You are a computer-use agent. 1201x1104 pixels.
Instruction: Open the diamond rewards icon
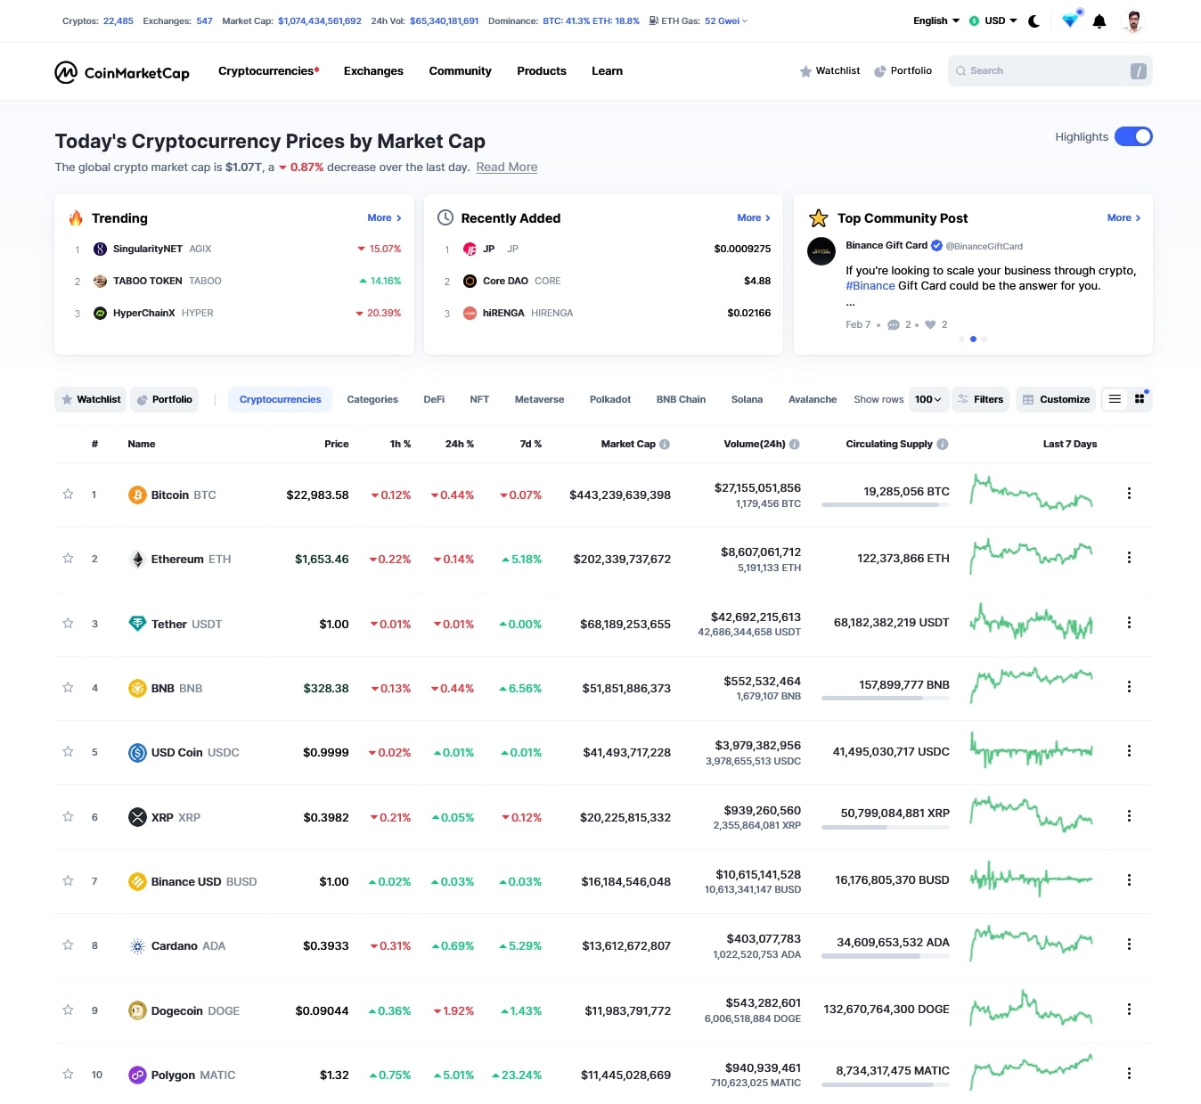click(1070, 20)
